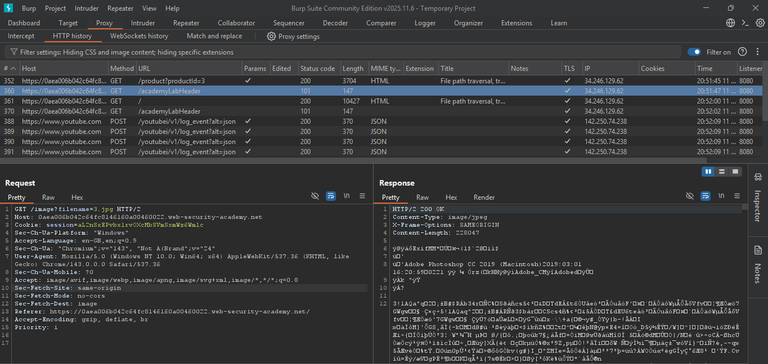Switch to the Logger tab
The height and width of the screenshot is (364, 768).
tap(425, 23)
